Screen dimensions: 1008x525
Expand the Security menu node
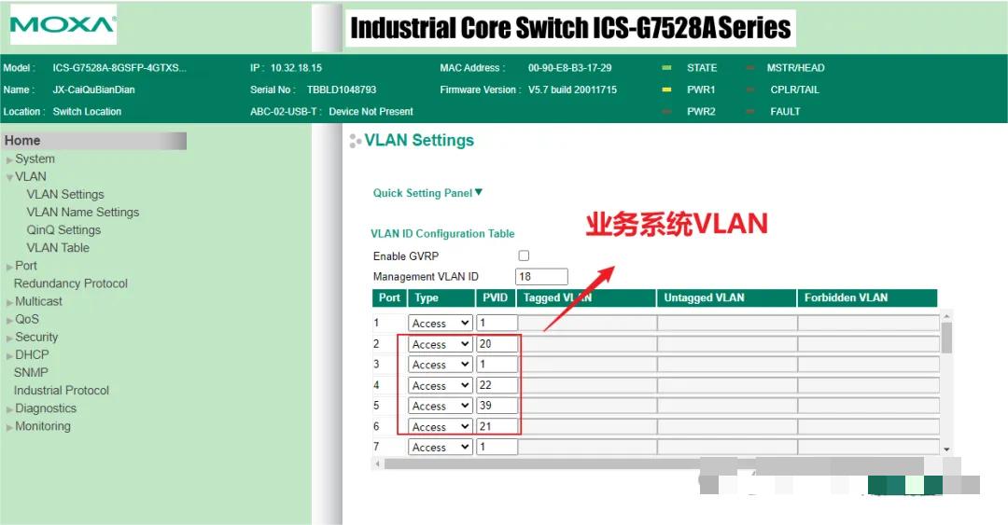click(x=9, y=338)
